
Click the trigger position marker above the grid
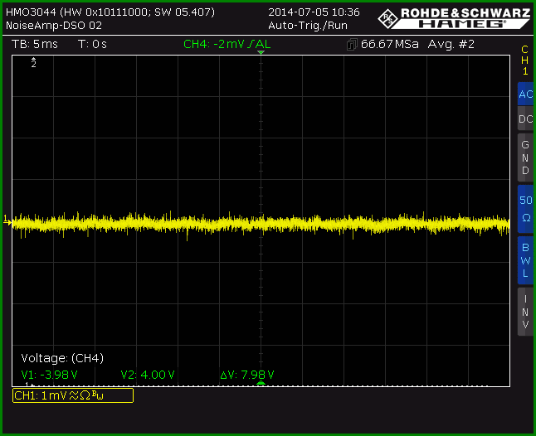(x=261, y=52)
